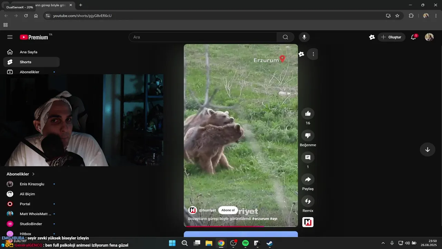Open Chrome extensions puzzle icon
This screenshot has height=249, width=442.
tap(411, 16)
